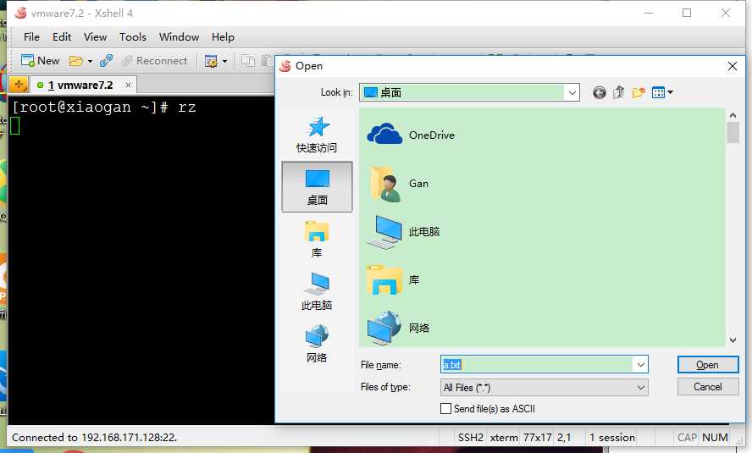Click the session properties toolbar icon
This screenshot has height=453, width=752.
click(x=211, y=61)
